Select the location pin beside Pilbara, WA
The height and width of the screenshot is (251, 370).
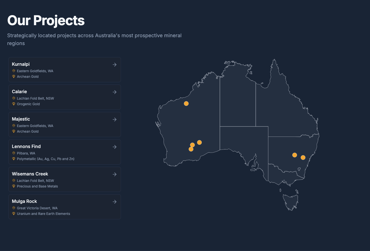(x=14, y=153)
